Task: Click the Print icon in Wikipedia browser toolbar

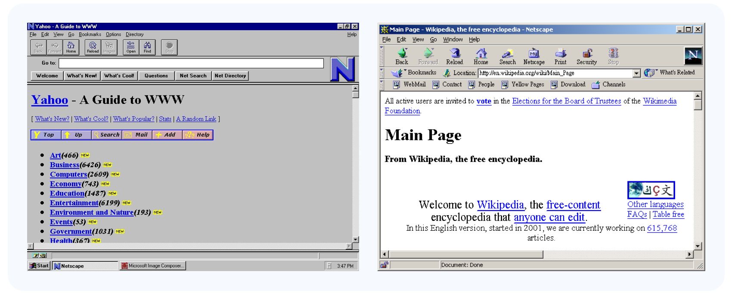Action: pyautogui.click(x=560, y=56)
